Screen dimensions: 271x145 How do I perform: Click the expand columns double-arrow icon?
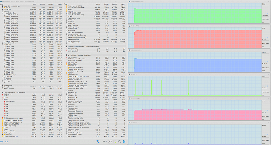(x=2, y=142)
